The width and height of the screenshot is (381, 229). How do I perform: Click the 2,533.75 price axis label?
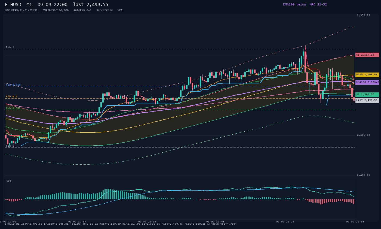click(x=363, y=15)
